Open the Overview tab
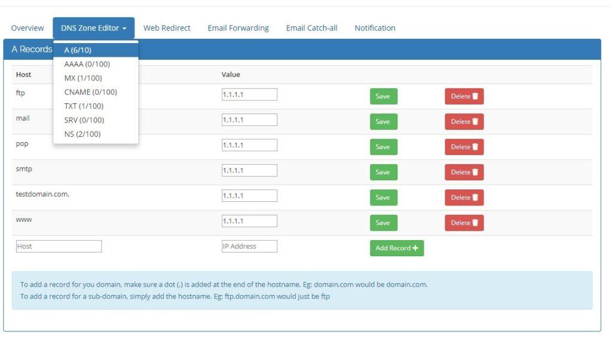This screenshot has width=612, height=344. pos(27,28)
